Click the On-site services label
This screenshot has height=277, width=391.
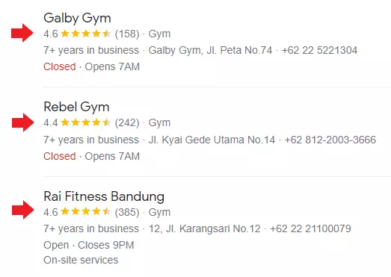81,260
